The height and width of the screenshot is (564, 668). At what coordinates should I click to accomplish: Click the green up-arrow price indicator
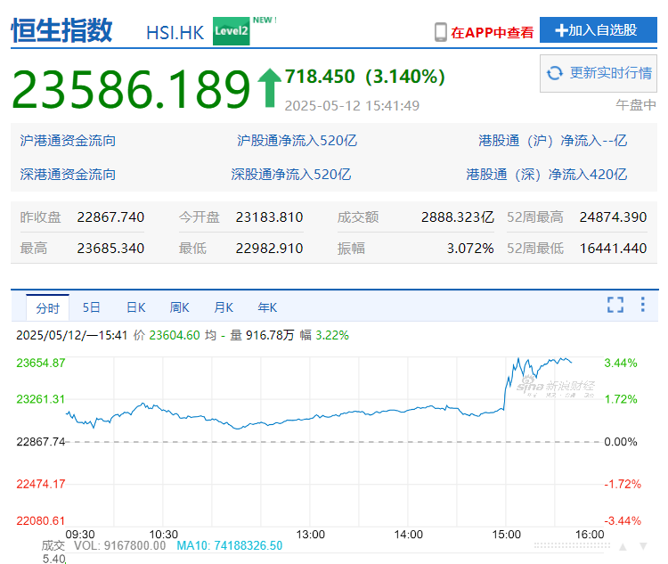(269, 87)
